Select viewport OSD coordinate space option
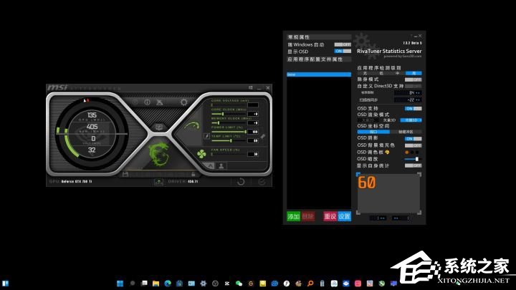Image resolution: width=516 pixels, height=290 pixels. (x=373, y=132)
